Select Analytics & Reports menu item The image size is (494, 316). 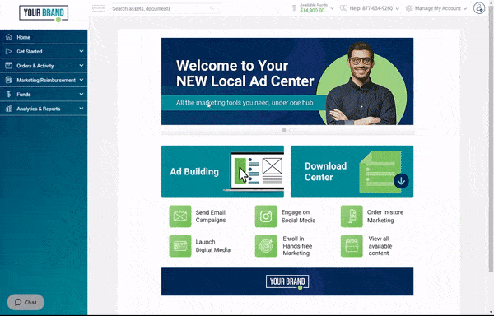[44, 109]
